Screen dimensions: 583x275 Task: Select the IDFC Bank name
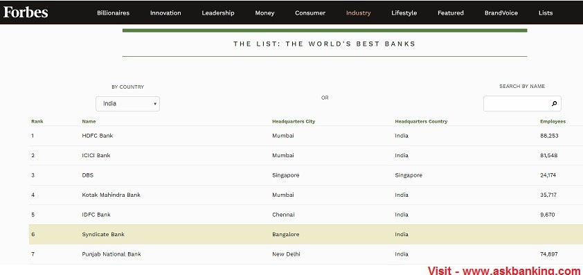(96, 215)
